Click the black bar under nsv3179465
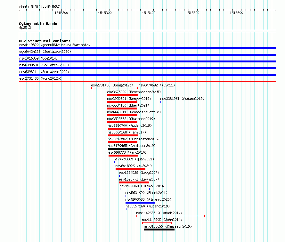Image resolution: width=285 pixels, height=242 pixels. (123, 149)
